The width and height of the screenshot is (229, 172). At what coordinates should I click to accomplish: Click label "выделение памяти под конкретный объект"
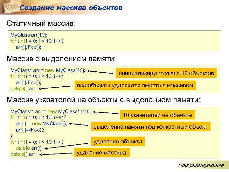(151, 127)
